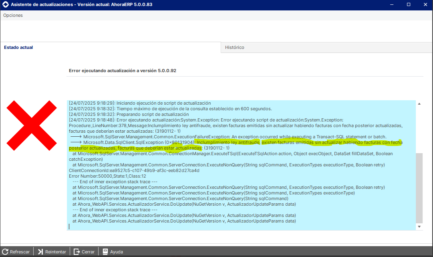Click the Ayuda button label

(117, 252)
